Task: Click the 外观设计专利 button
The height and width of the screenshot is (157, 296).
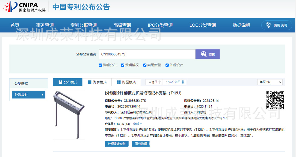Action: (x=117, y=144)
